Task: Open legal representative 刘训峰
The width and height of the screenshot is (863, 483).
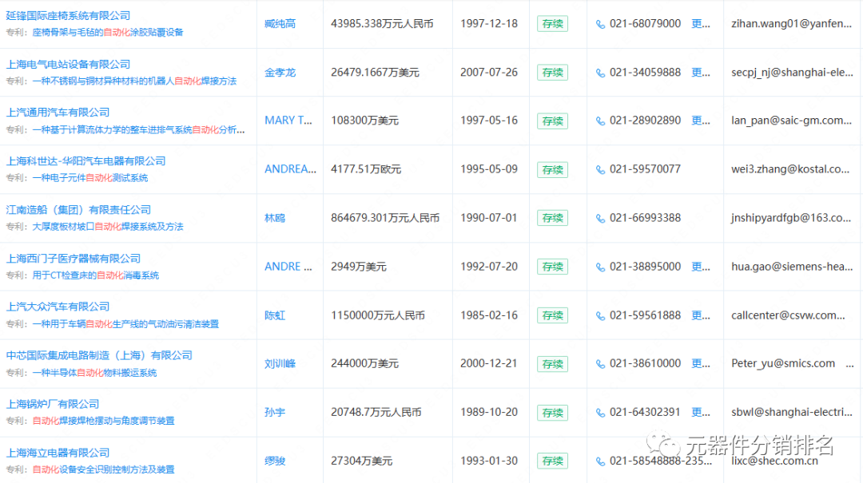Action: pos(280,363)
